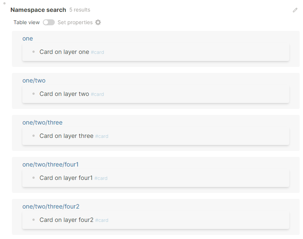Click the #card tag on layer two result
Screen dimensions: 303x239
pos(97,94)
